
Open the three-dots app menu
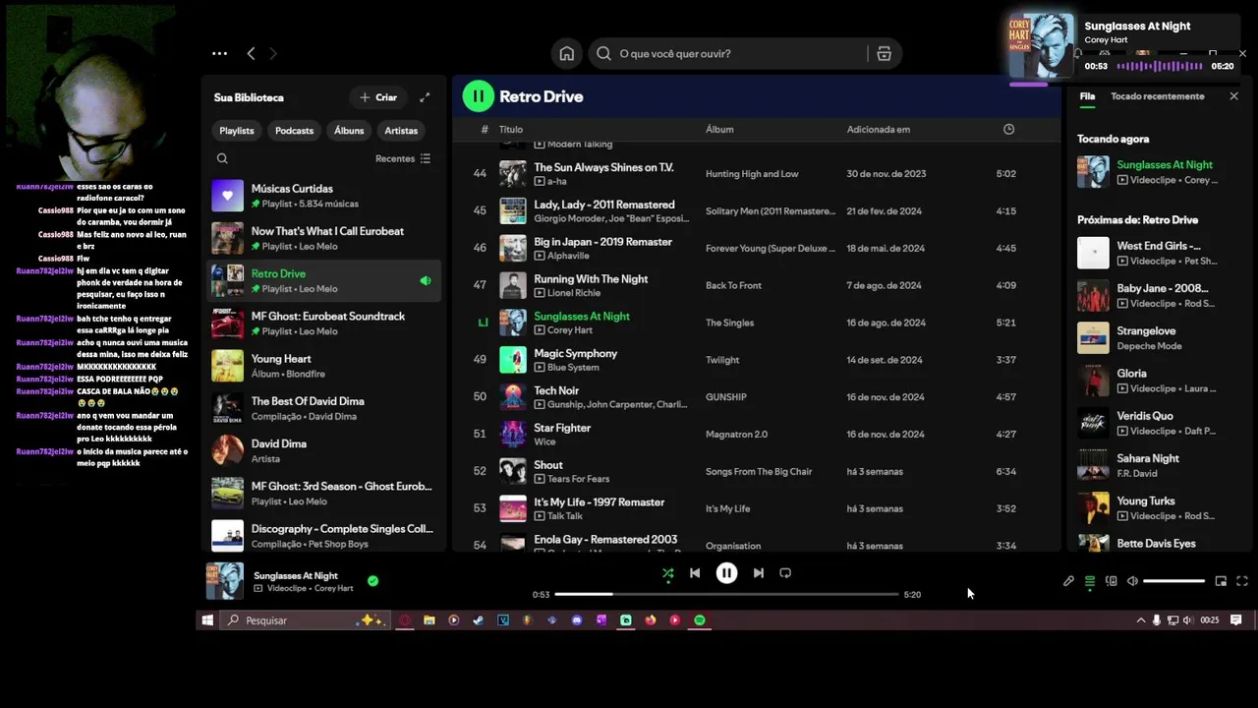click(x=219, y=54)
